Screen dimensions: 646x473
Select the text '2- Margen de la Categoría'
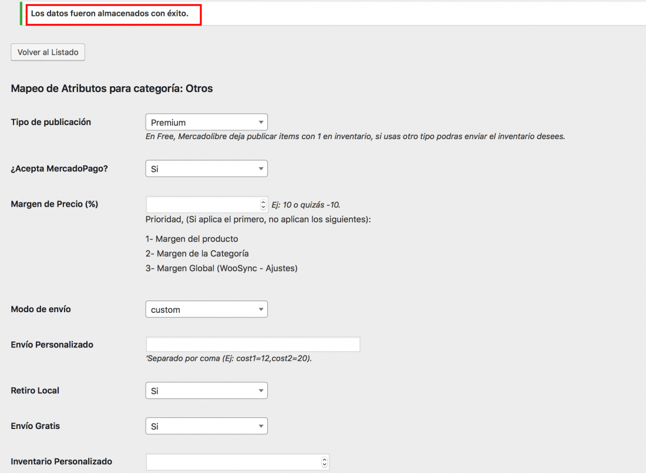(x=197, y=254)
